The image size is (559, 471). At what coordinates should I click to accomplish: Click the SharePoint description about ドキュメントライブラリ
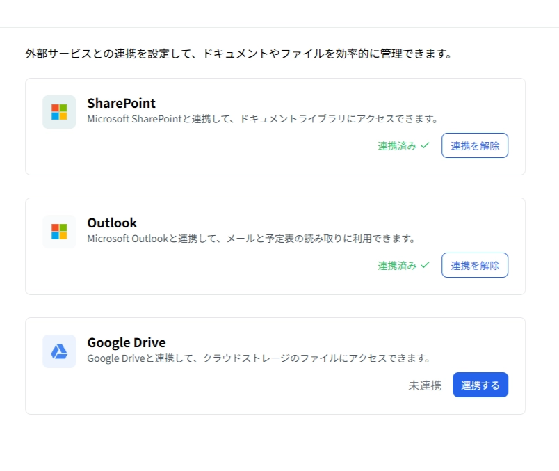pos(262,119)
